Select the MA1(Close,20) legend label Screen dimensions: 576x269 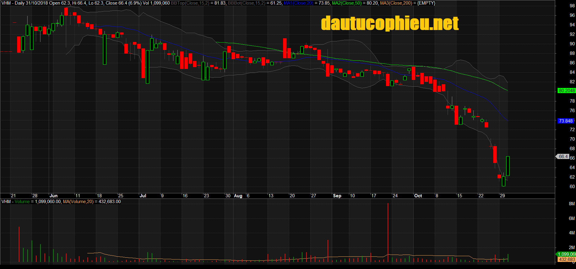coord(298,3)
